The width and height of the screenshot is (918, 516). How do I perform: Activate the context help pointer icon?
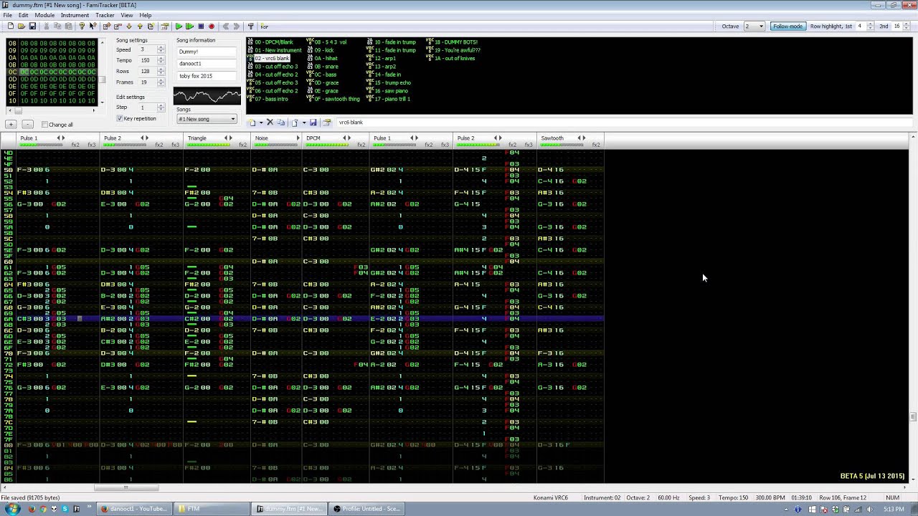[93, 26]
